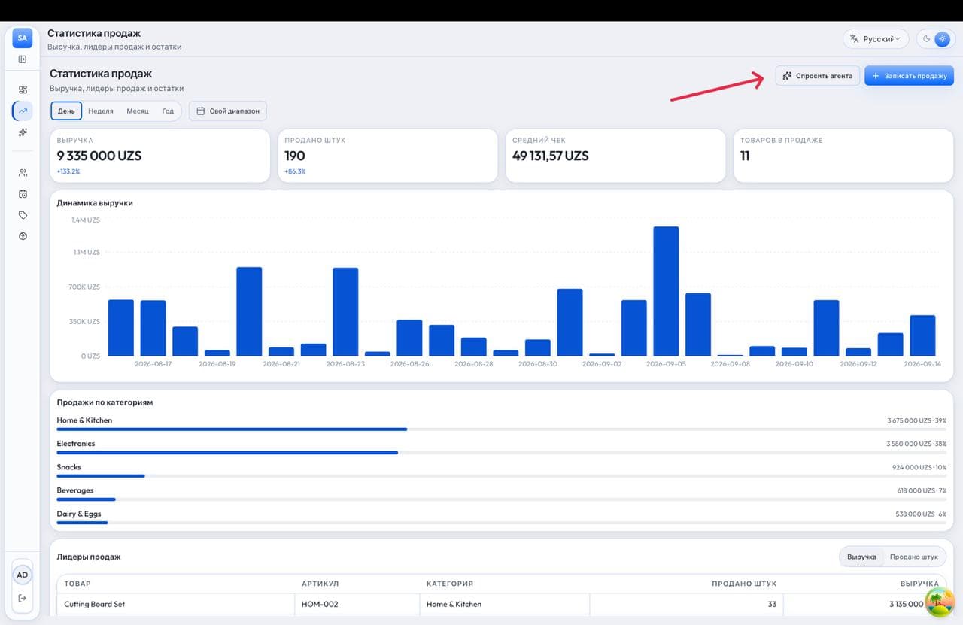Screen dimensions: 963x625
Task: Switch leaders table to Продано штук view
Action: pyautogui.click(x=913, y=557)
